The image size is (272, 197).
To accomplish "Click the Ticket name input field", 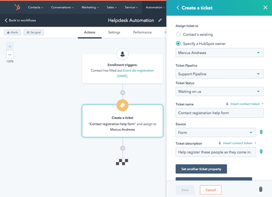I will pyautogui.click(x=219, y=113).
